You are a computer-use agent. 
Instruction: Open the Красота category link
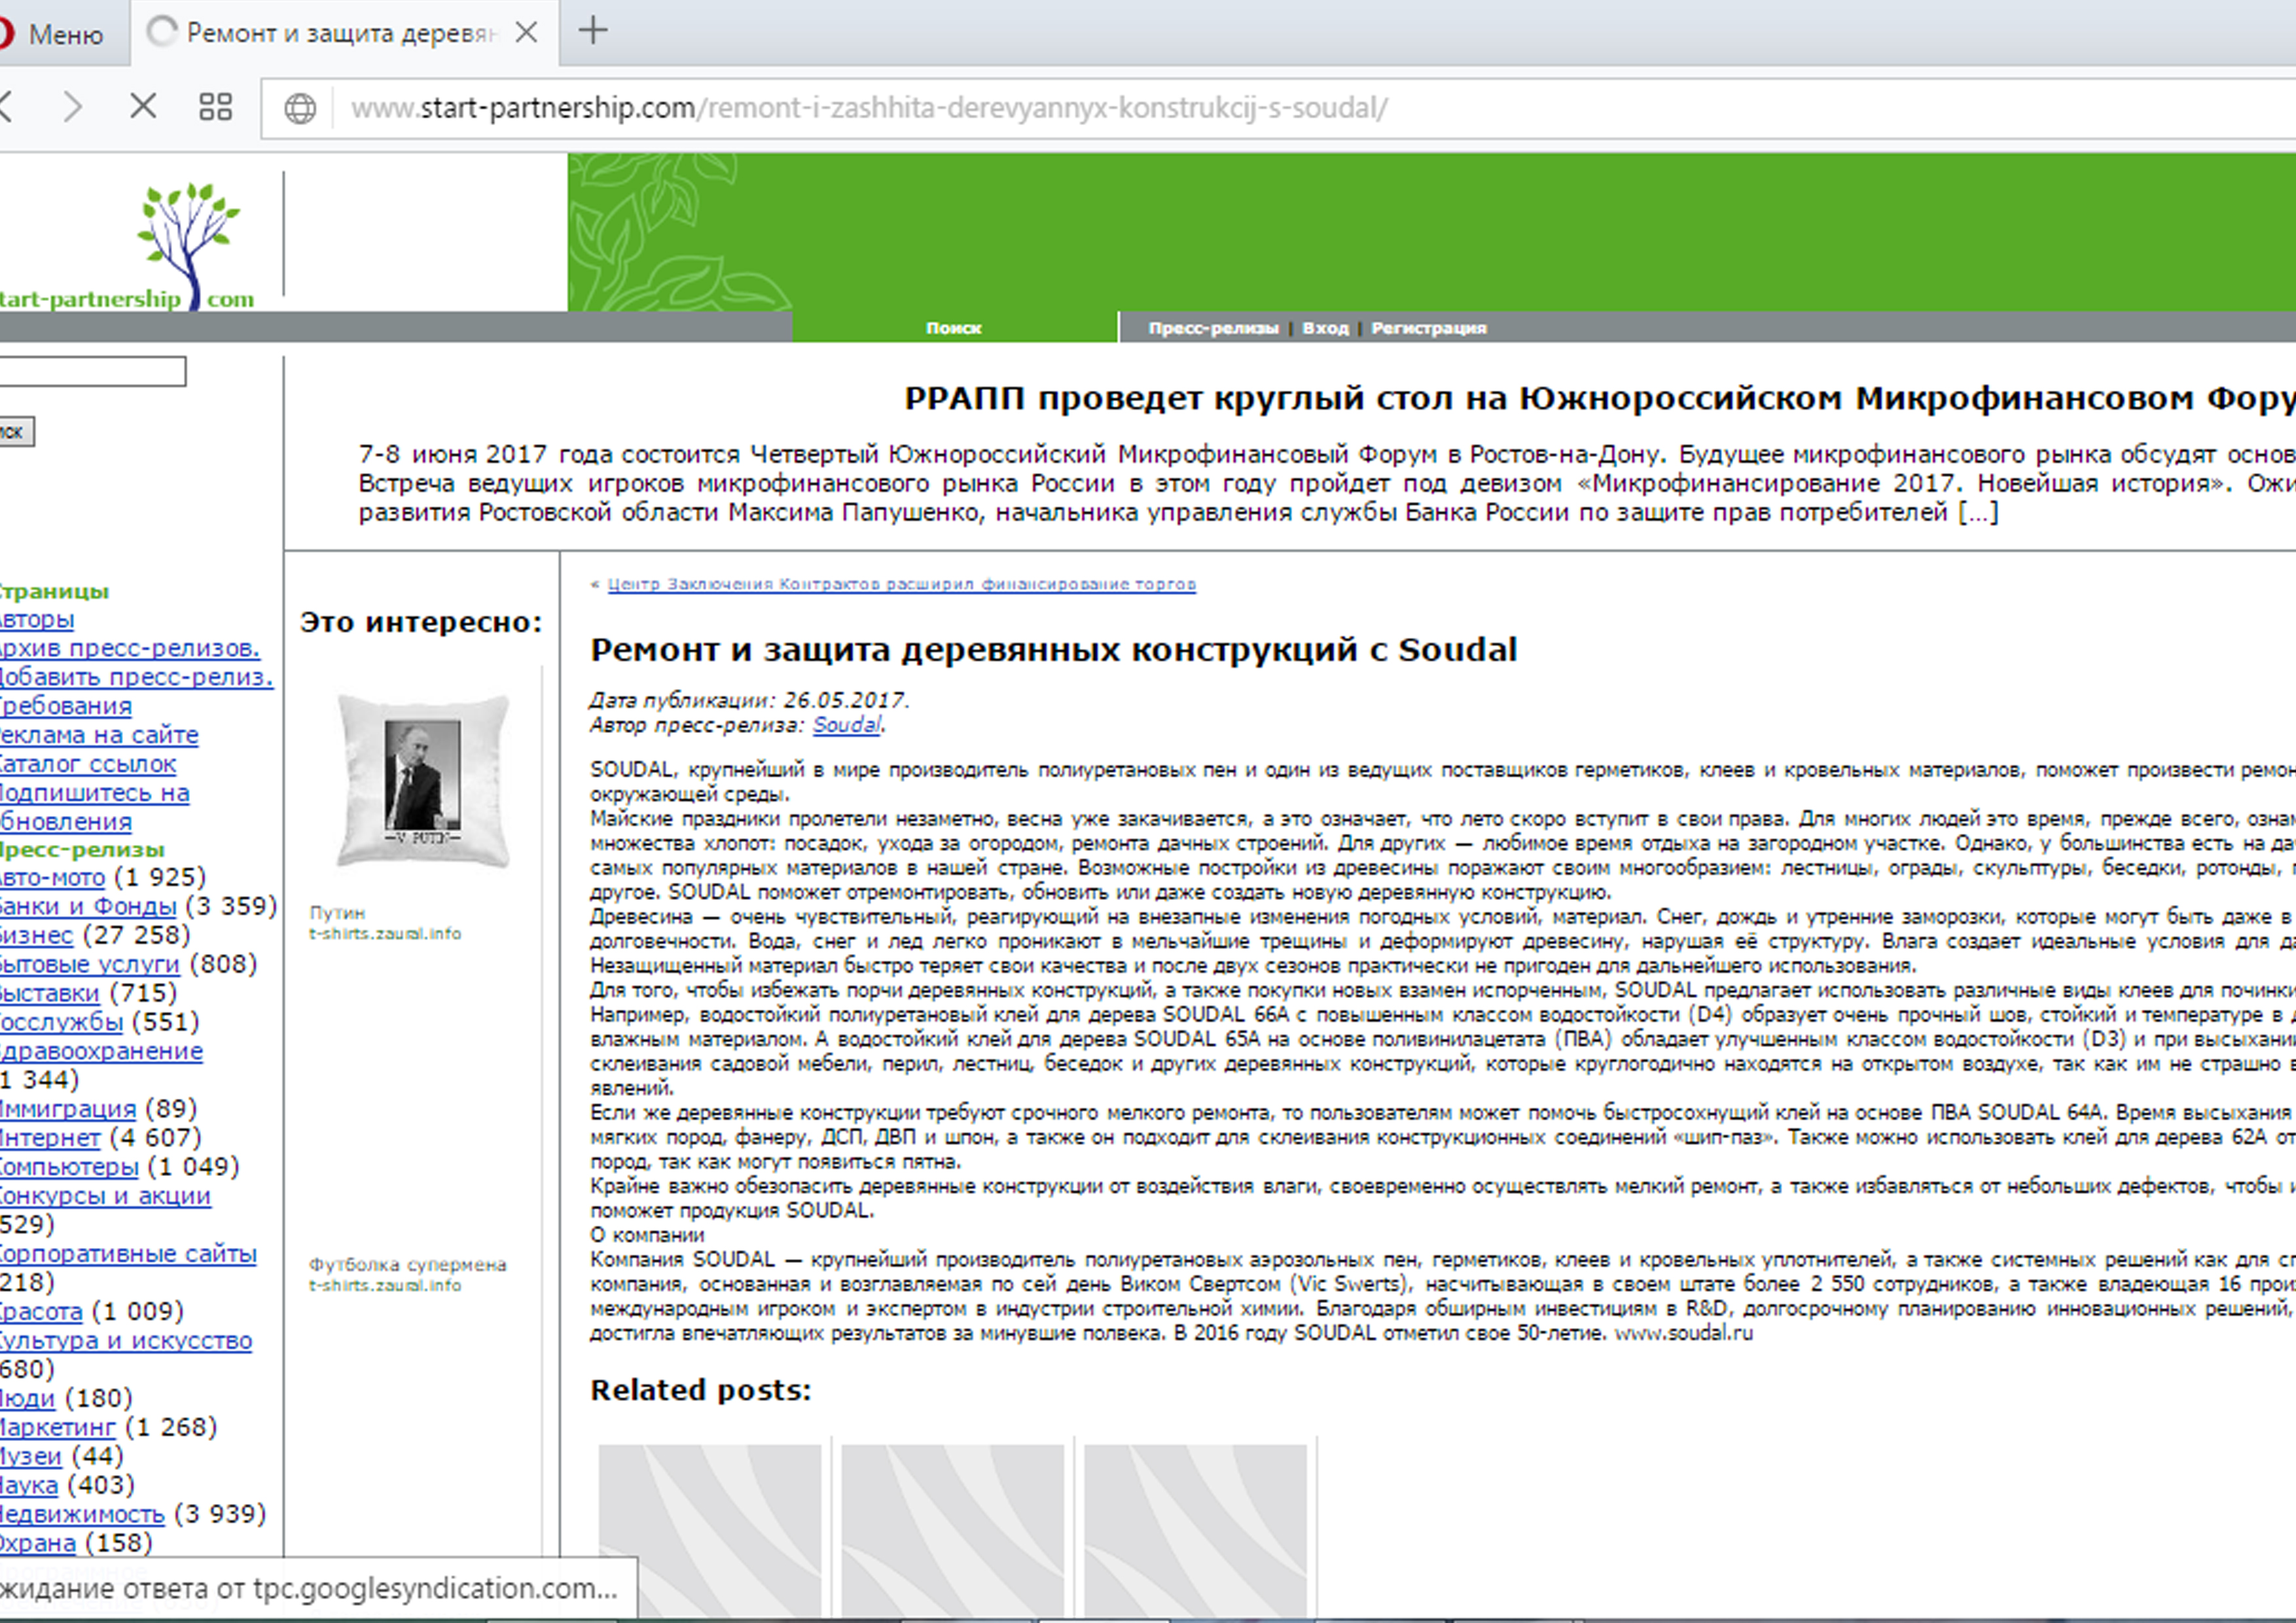click(41, 1313)
